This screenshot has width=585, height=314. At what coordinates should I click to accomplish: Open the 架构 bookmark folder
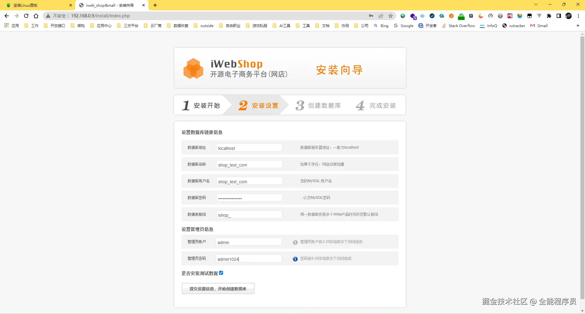click(77, 26)
